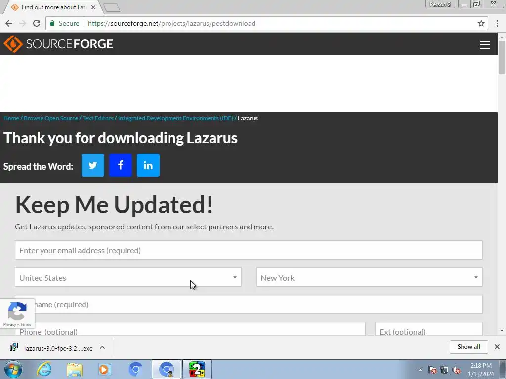Open Chrome's three-dot menu

coord(497,23)
